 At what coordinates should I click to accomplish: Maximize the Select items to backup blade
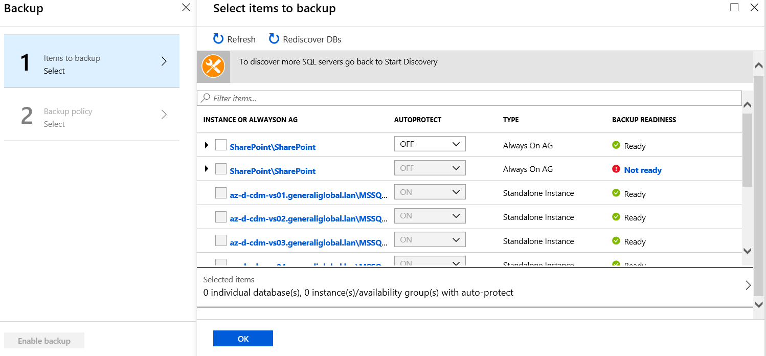(734, 7)
